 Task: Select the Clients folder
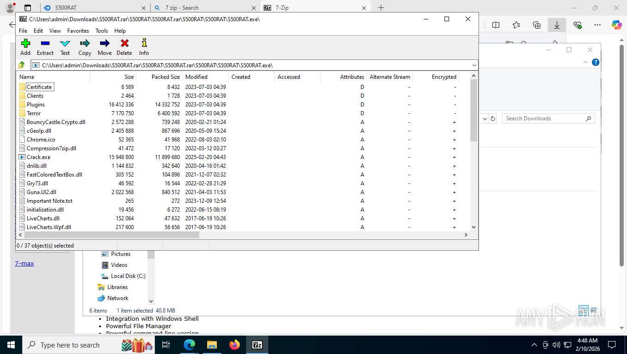(35, 95)
